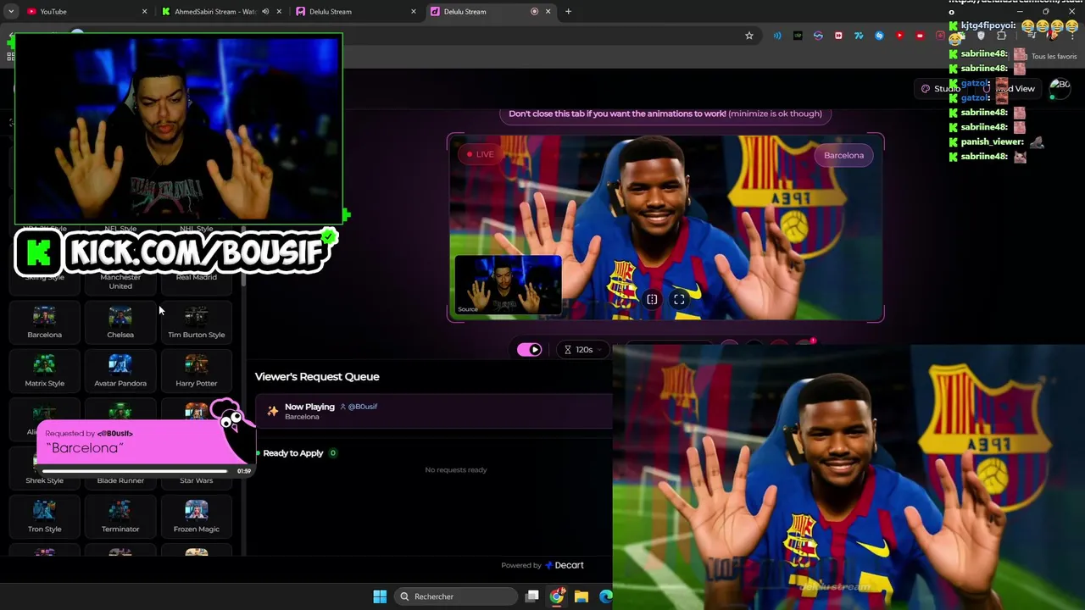The width and height of the screenshot is (1085, 610).
Task: Choose the Tim Burton Style preset
Action: pyautogui.click(x=196, y=323)
